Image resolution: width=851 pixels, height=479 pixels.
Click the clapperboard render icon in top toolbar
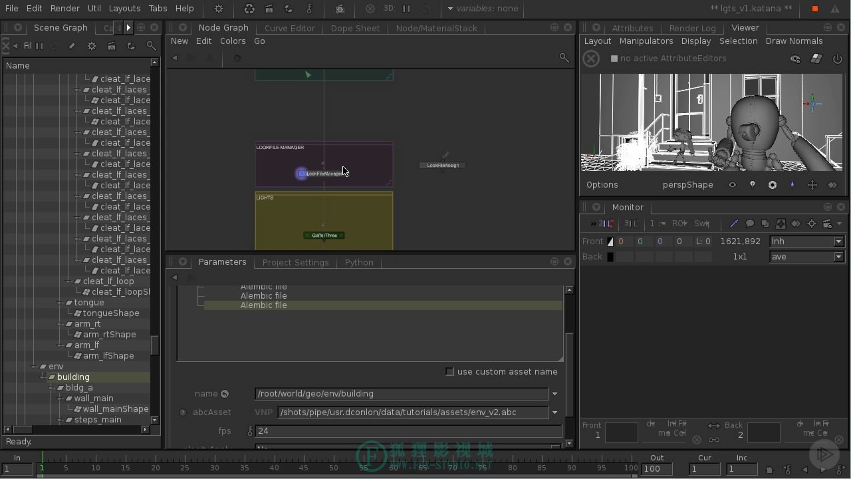269,9
